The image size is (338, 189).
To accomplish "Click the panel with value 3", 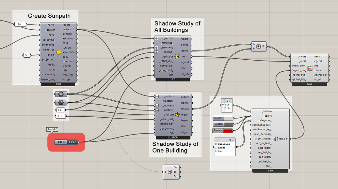I will click(27, 55).
